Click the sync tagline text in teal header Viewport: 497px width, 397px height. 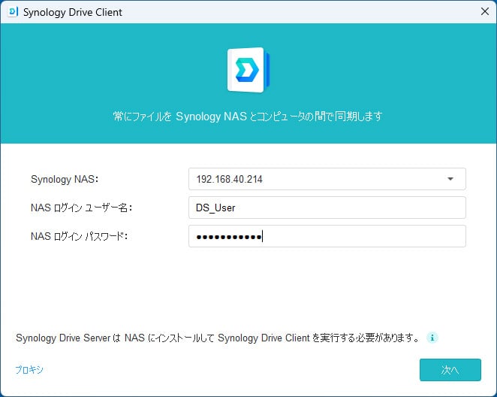click(248, 117)
